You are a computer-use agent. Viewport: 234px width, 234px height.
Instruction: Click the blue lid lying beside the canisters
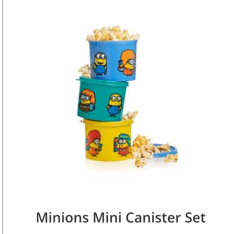click(165, 151)
